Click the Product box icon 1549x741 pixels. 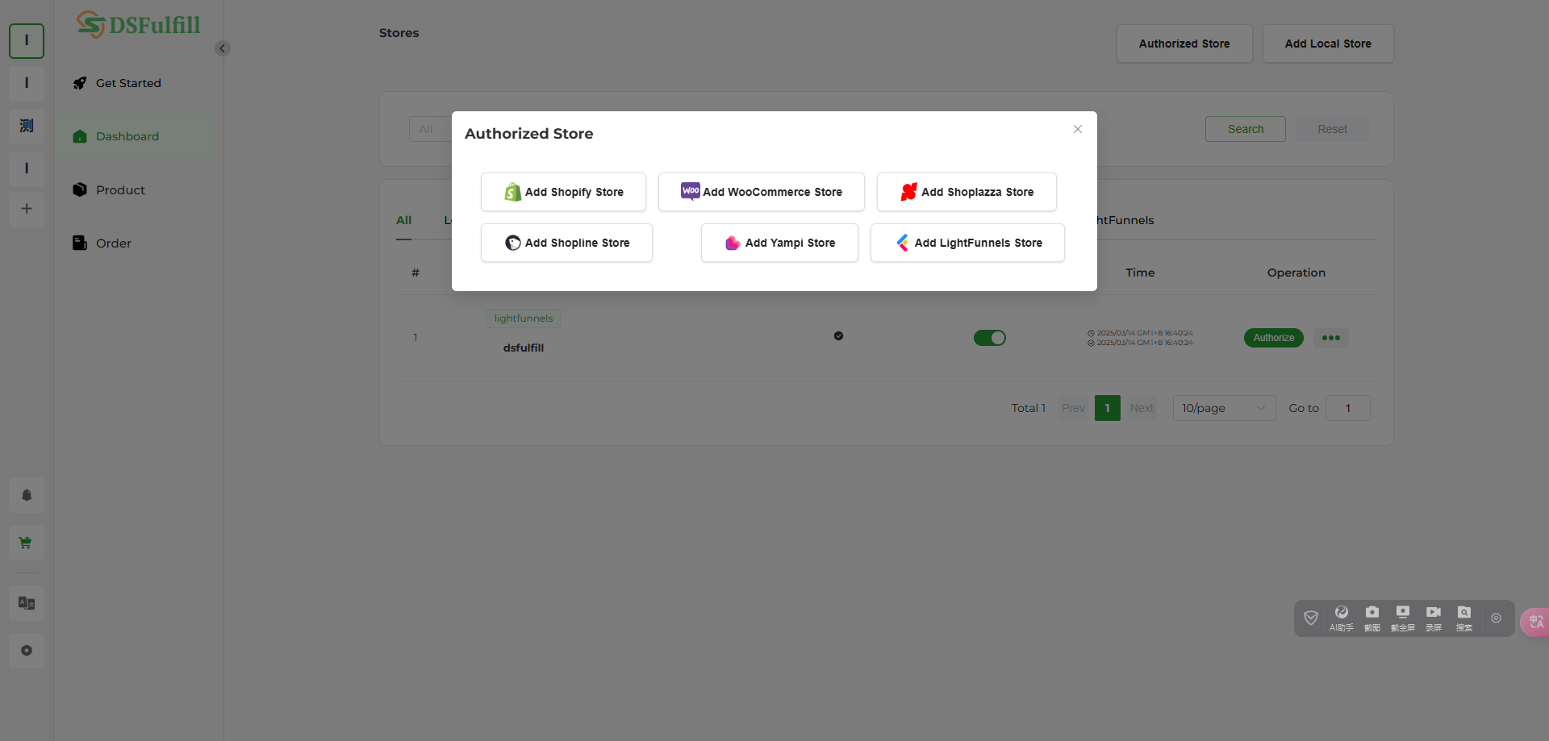click(x=80, y=189)
